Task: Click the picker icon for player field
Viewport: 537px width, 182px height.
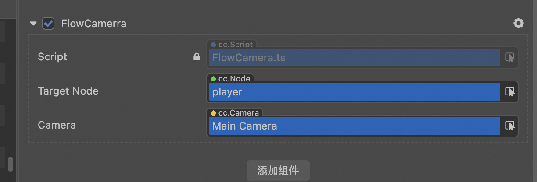Action: (509, 92)
